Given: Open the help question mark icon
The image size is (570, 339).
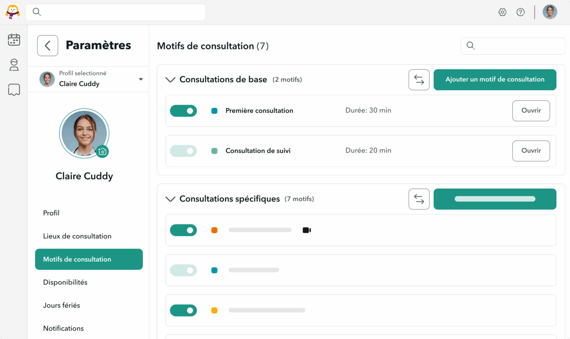Looking at the screenshot, I should point(521,12).
